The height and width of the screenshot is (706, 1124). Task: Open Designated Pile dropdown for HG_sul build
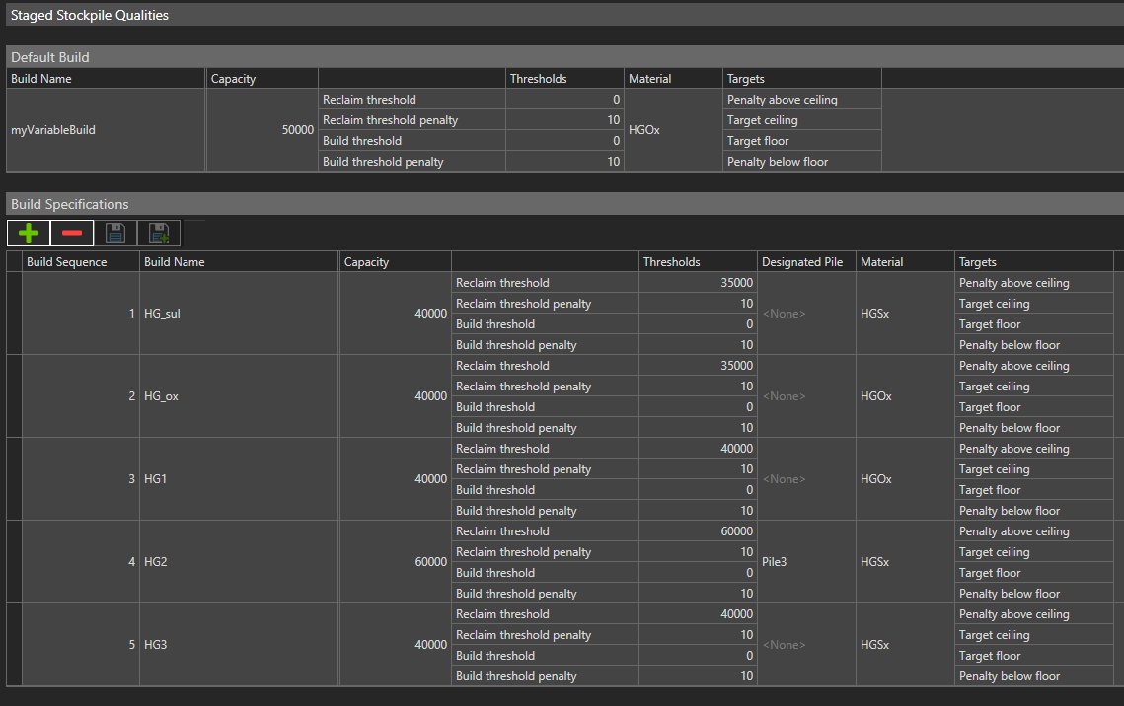click(805, 314)
